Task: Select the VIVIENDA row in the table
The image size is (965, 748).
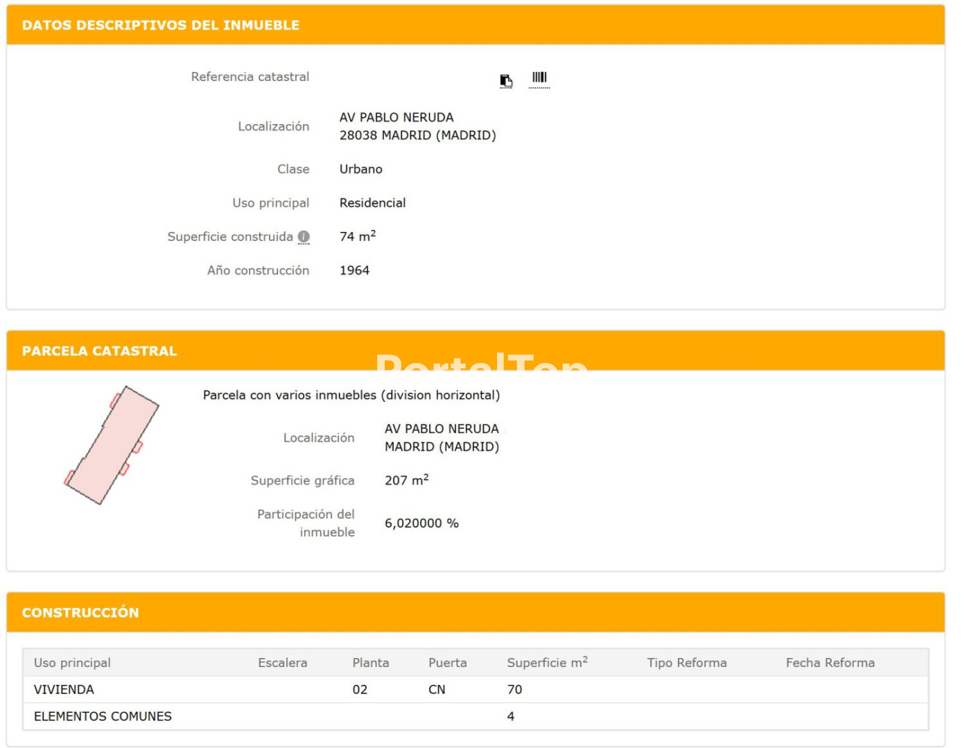Action: [x=64, y=690]
